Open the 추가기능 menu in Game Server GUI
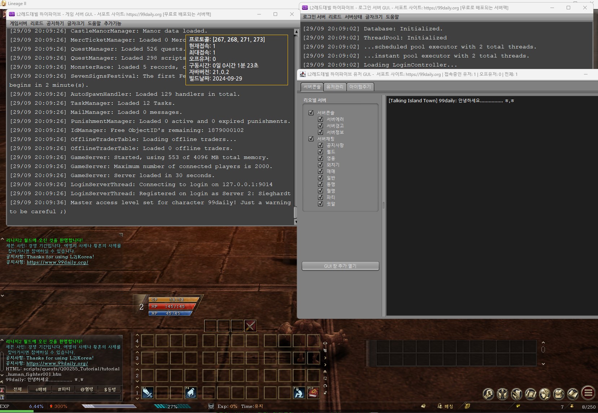 coord(113,23)
